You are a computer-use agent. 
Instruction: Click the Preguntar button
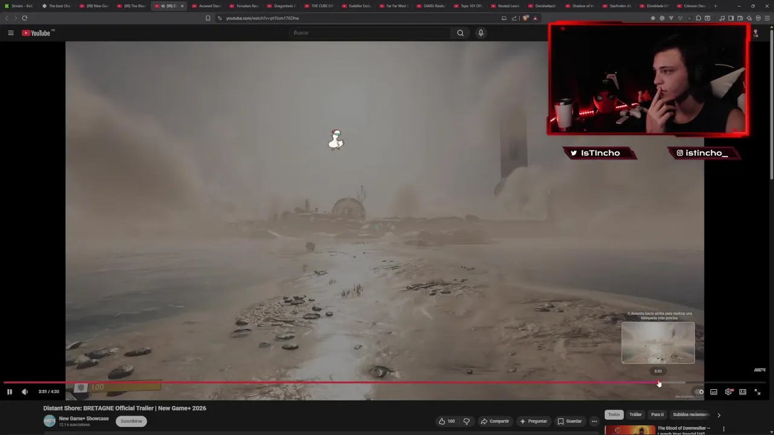point(533,421)
